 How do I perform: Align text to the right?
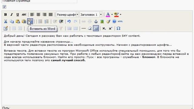coord(45,15)
